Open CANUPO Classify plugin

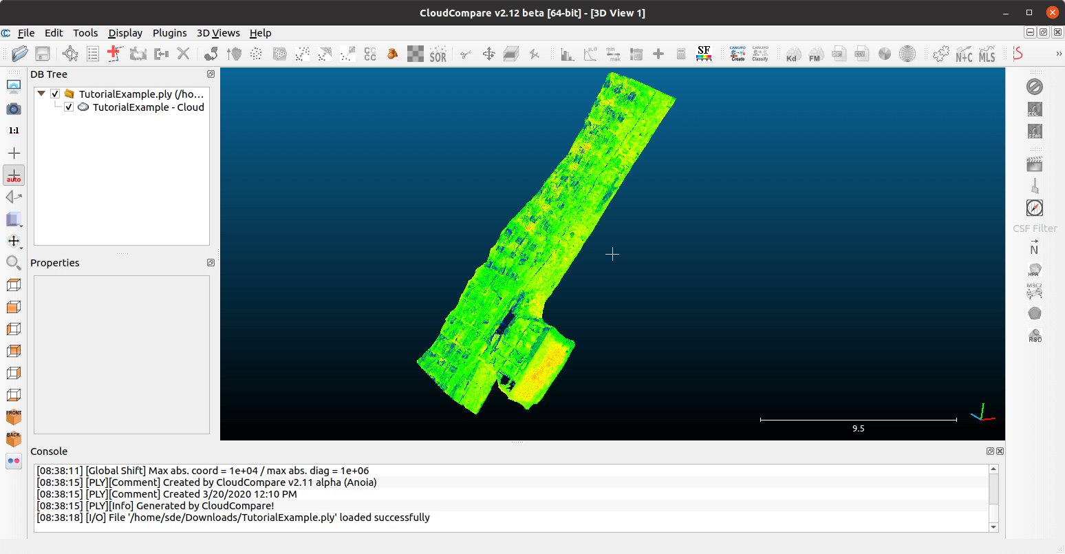tap(760, 54)
